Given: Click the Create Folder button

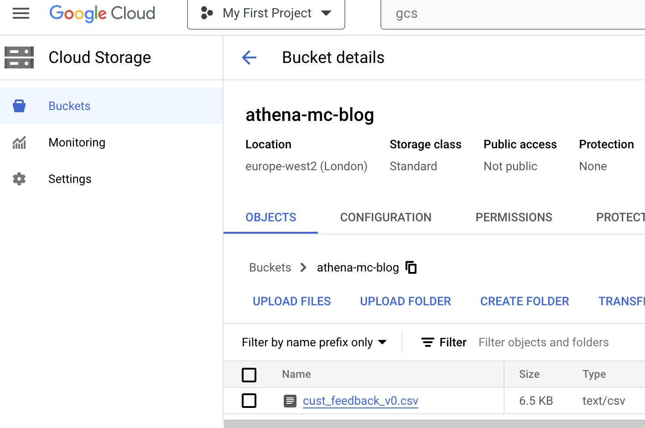Looking at the screenshot, I should click(x=525, y=301).
